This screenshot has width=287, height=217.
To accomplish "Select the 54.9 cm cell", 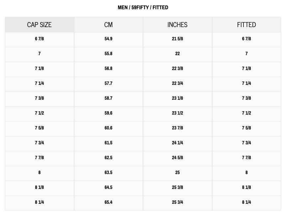I will click(108, 39).
